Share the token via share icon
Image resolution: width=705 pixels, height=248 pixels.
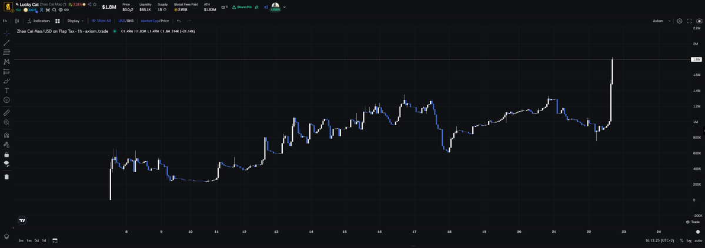[x=89, y=5]
